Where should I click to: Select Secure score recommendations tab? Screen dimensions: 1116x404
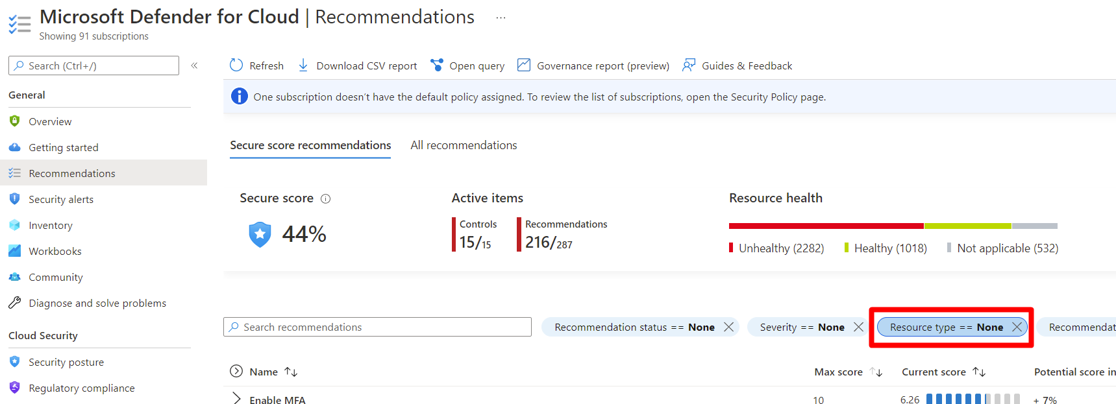pyautogui.click(x=310, y=146)
